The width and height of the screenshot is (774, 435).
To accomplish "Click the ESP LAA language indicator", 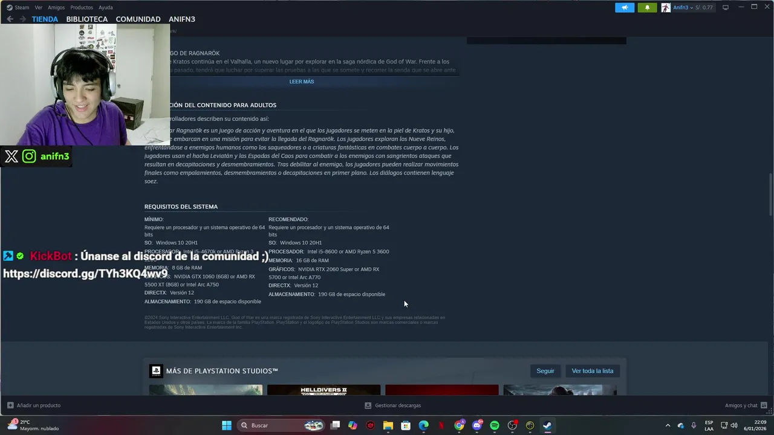I will (709, 425).
